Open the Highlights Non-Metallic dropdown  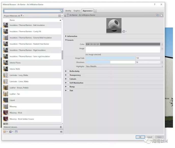(x=124, y=66)
